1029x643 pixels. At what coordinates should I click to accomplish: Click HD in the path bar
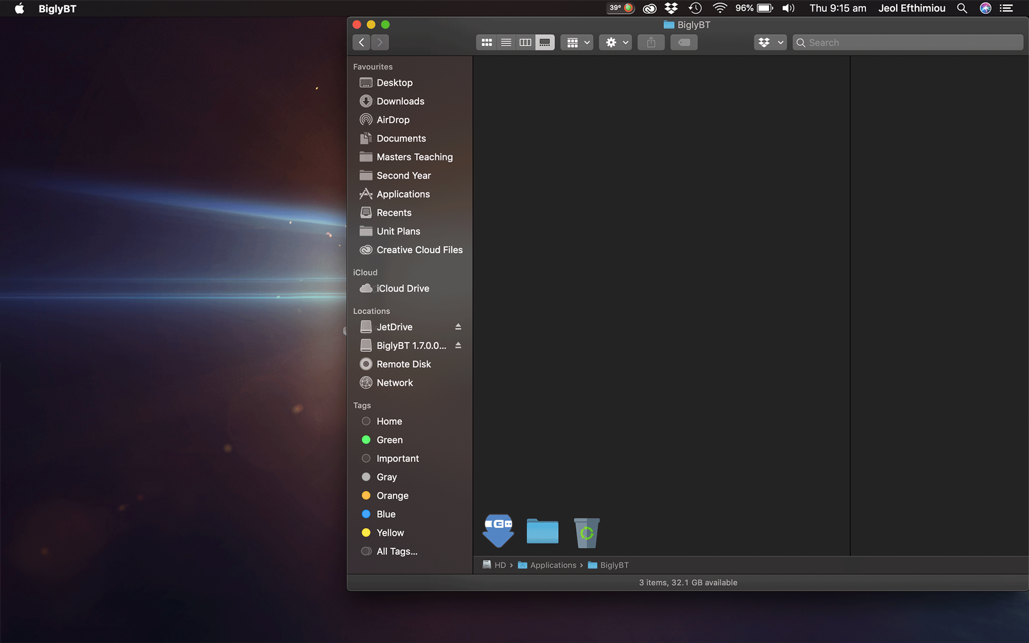[494, 565]
